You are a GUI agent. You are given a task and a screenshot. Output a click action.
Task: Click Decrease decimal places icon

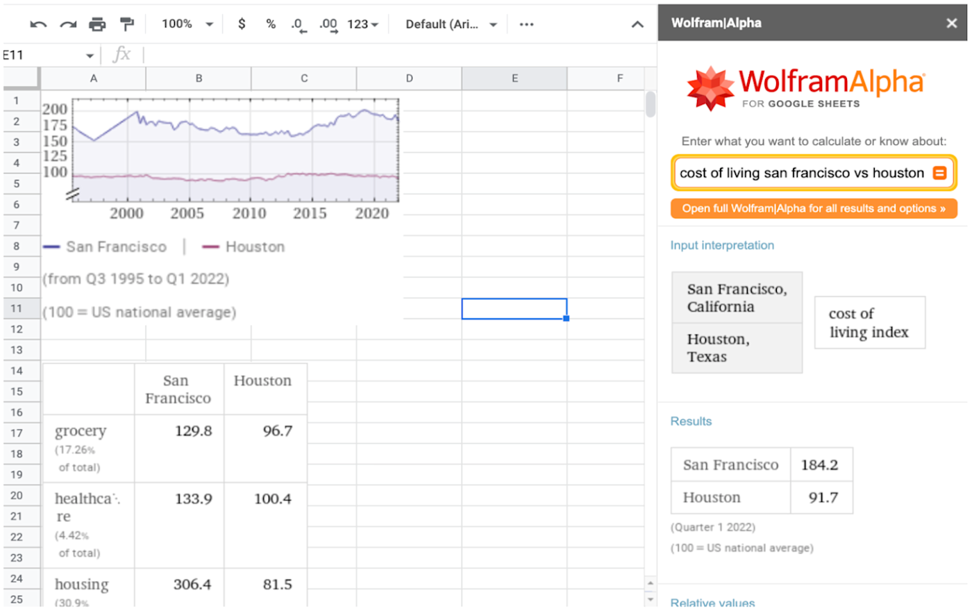(299, 25)
